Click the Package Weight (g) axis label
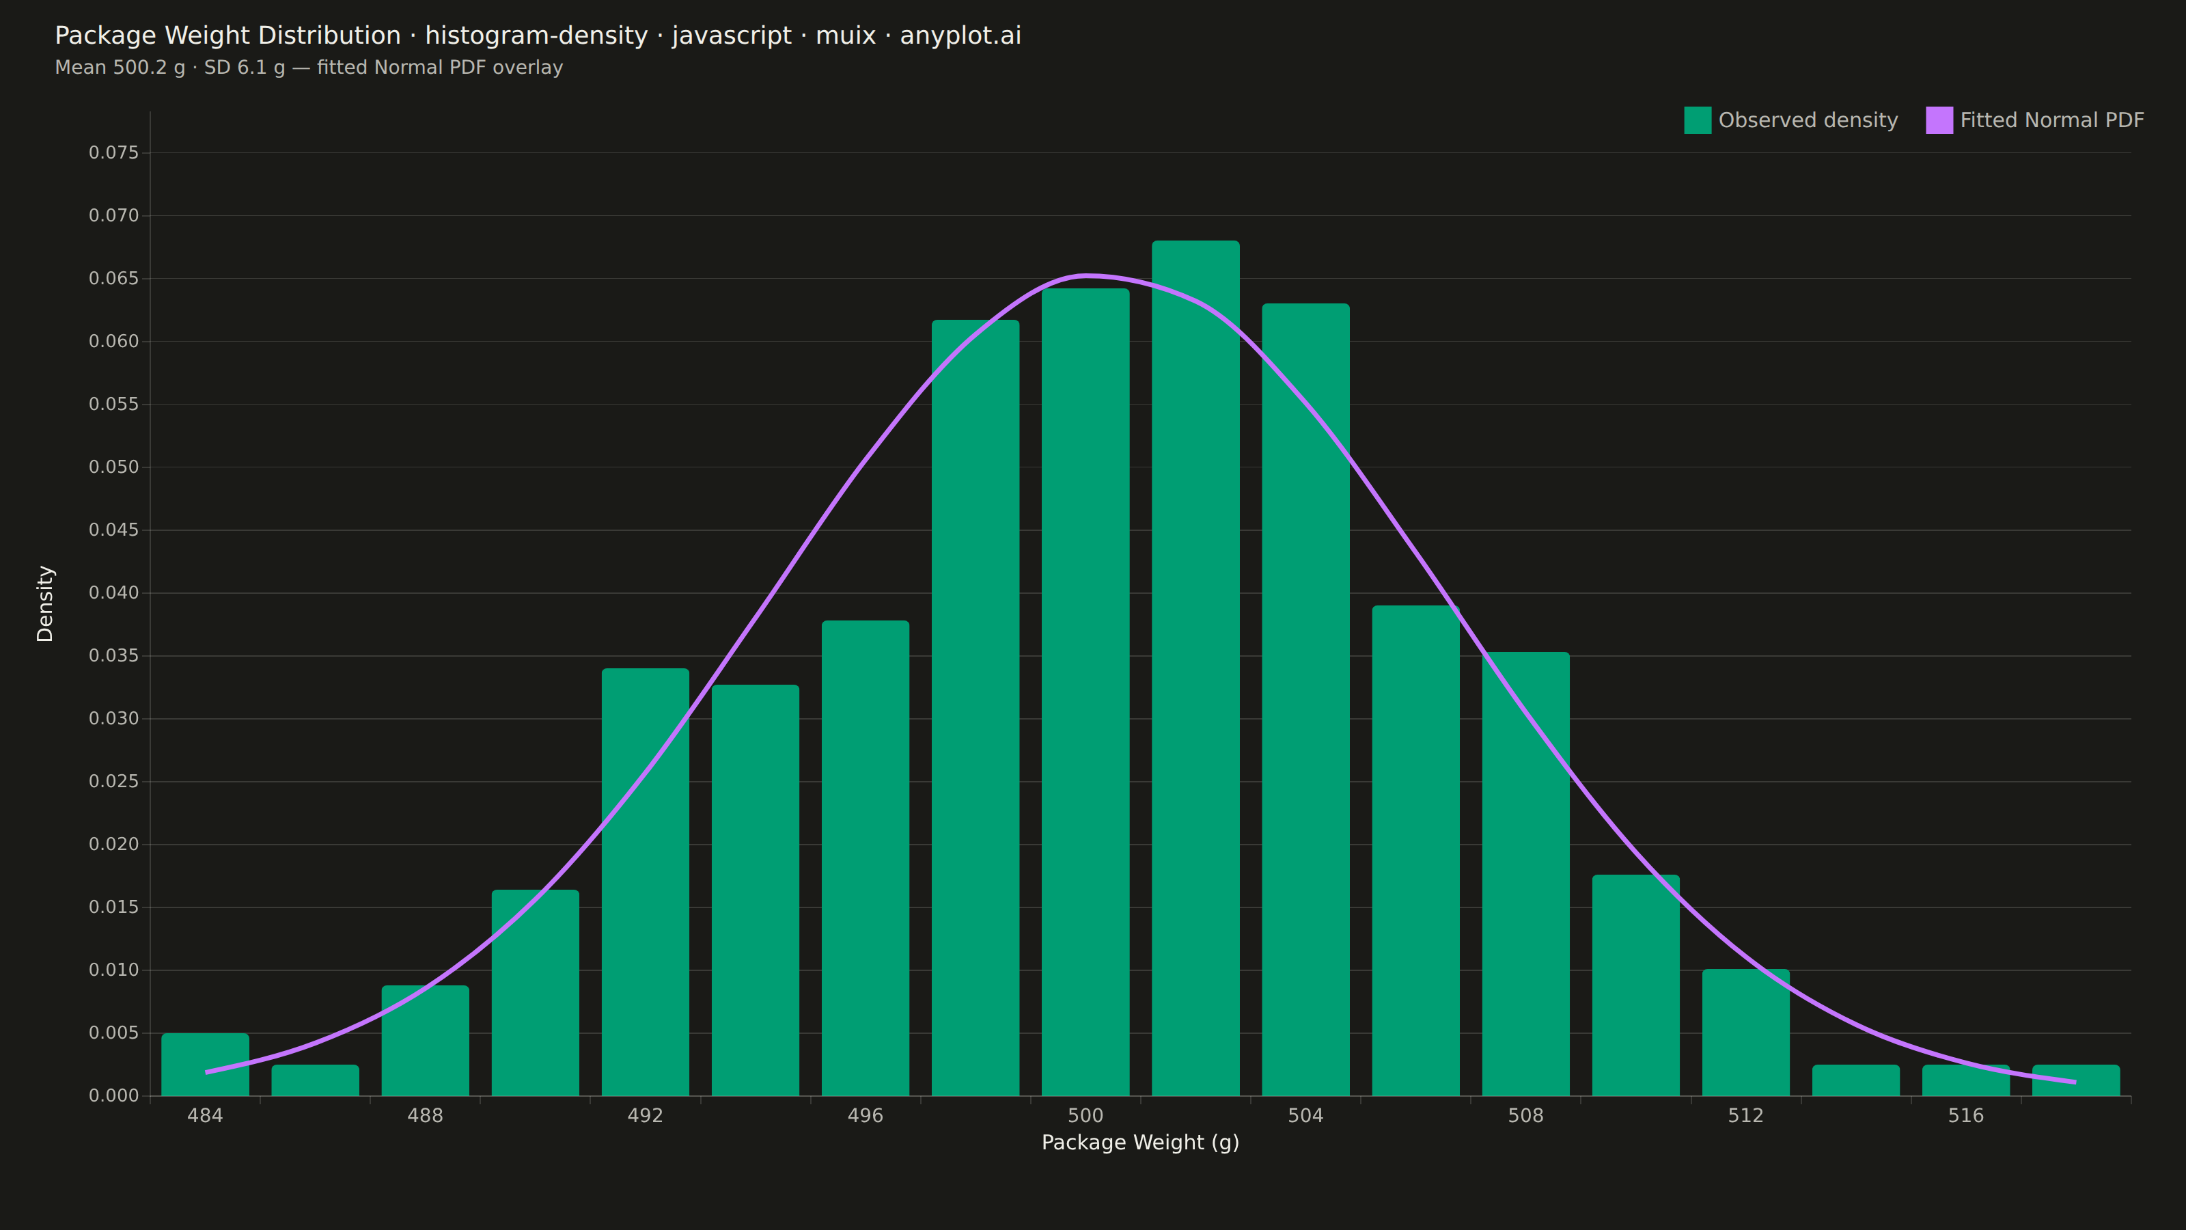 (1141, 1143)
